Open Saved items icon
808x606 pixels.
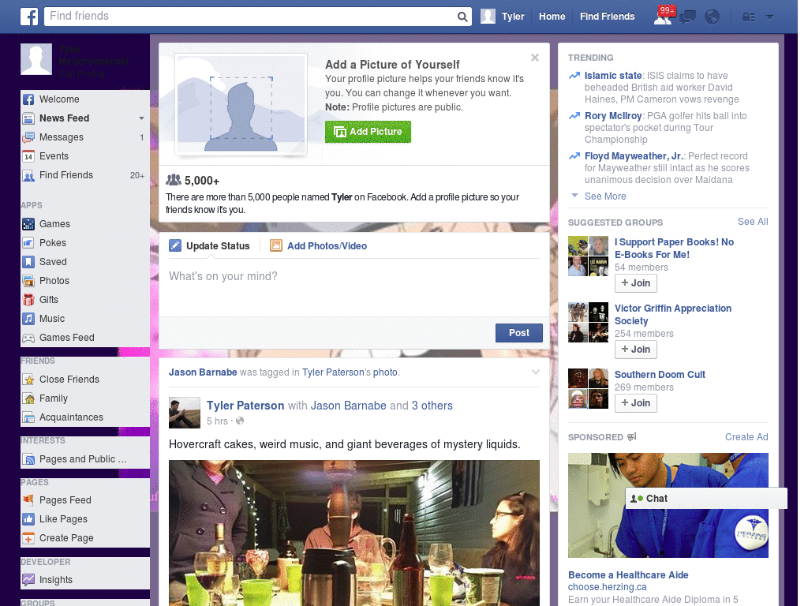click(28, 262)
